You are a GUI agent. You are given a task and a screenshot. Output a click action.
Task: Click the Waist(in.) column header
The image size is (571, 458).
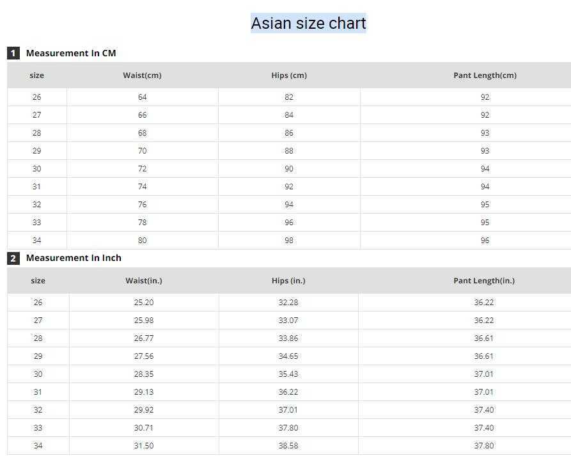(144, 281)
